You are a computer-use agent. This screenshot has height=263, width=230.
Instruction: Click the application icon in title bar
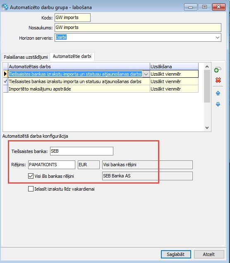point(5,7)
